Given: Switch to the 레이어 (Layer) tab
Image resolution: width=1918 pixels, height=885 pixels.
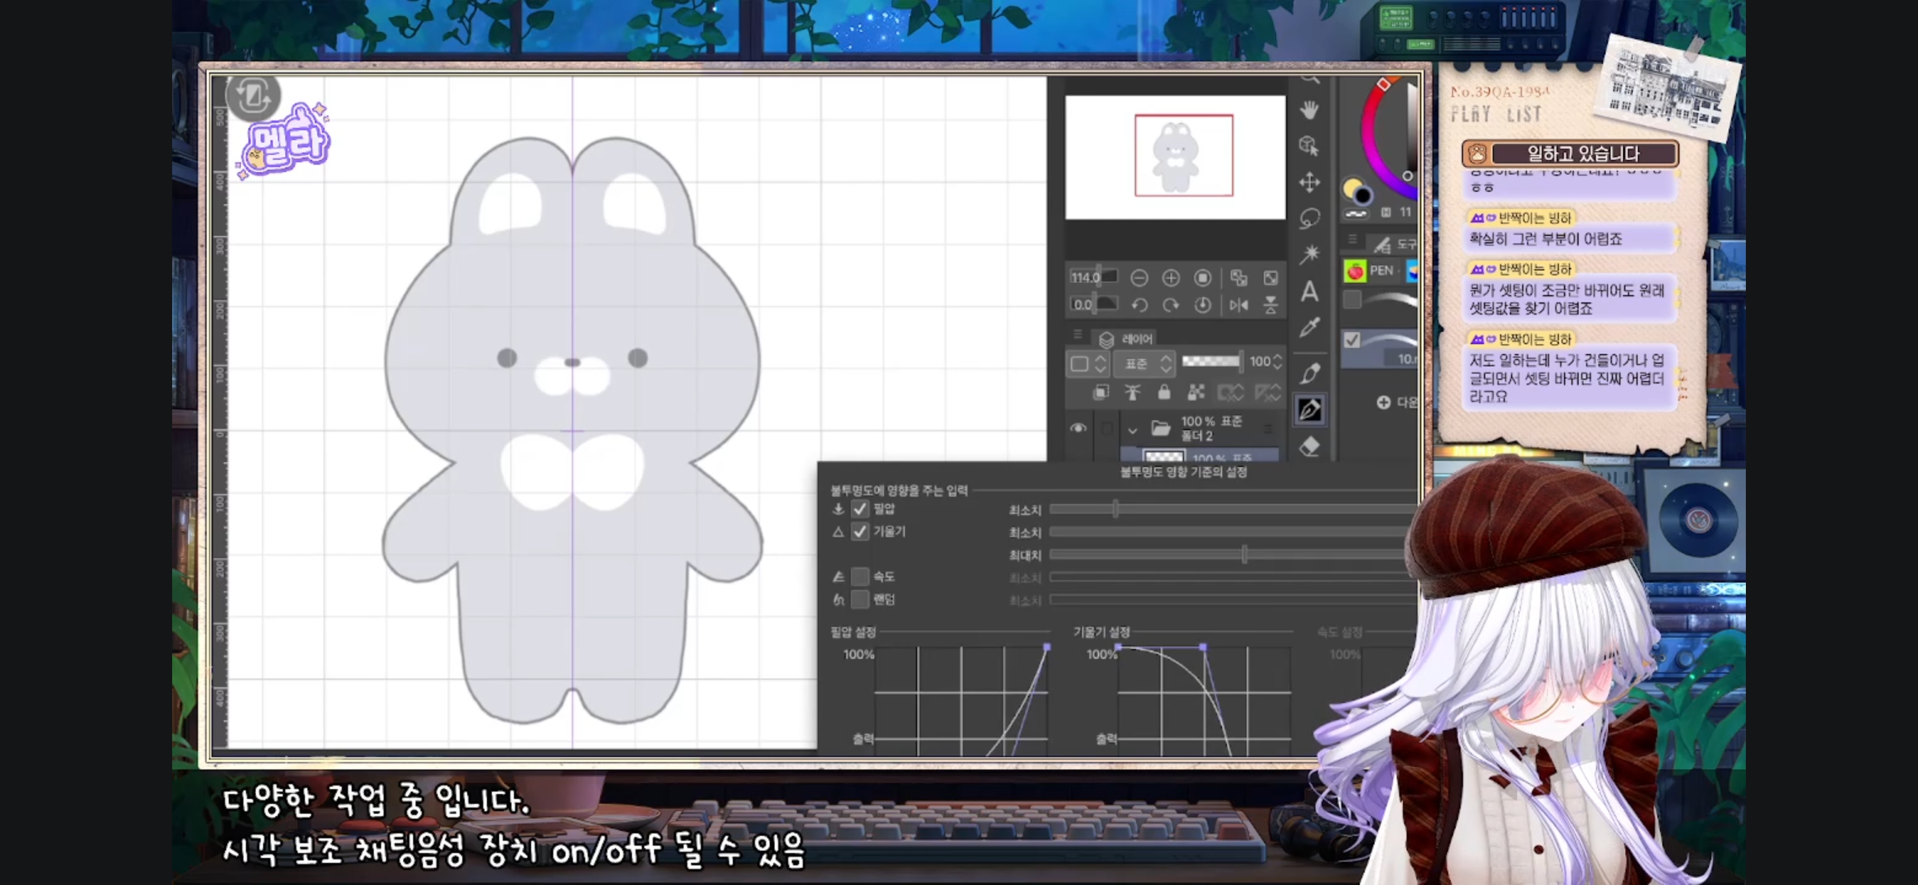Looking at the screenshot, I should click(1124, 339).
